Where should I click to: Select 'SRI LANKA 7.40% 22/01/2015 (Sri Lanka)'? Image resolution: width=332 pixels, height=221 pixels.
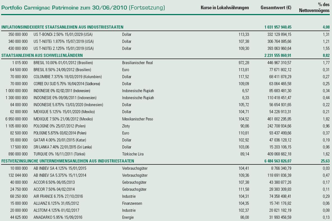[63, 147]
